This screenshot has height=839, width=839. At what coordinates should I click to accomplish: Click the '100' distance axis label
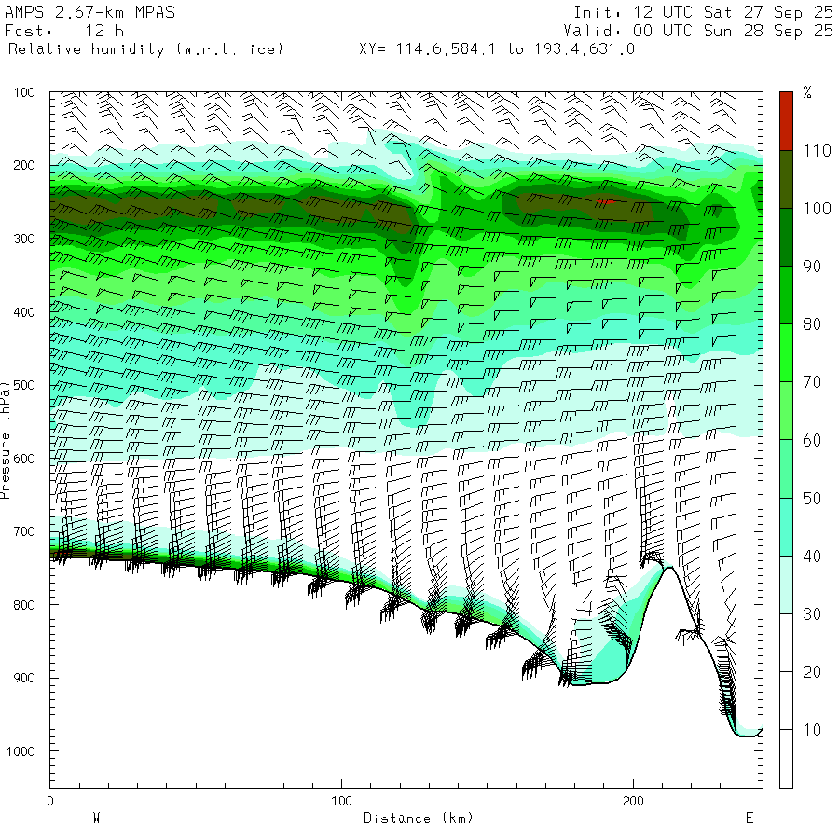click(x=341, y=801)
